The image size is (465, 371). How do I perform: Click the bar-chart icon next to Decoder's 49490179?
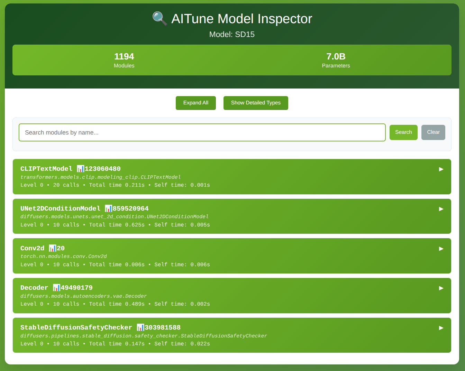[x=56, y=287]
